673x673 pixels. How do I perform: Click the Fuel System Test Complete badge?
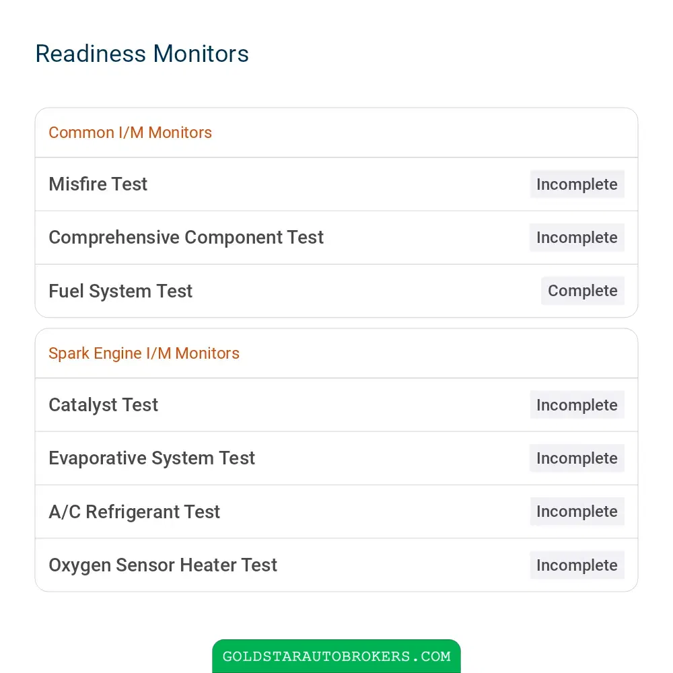[582, 291]
